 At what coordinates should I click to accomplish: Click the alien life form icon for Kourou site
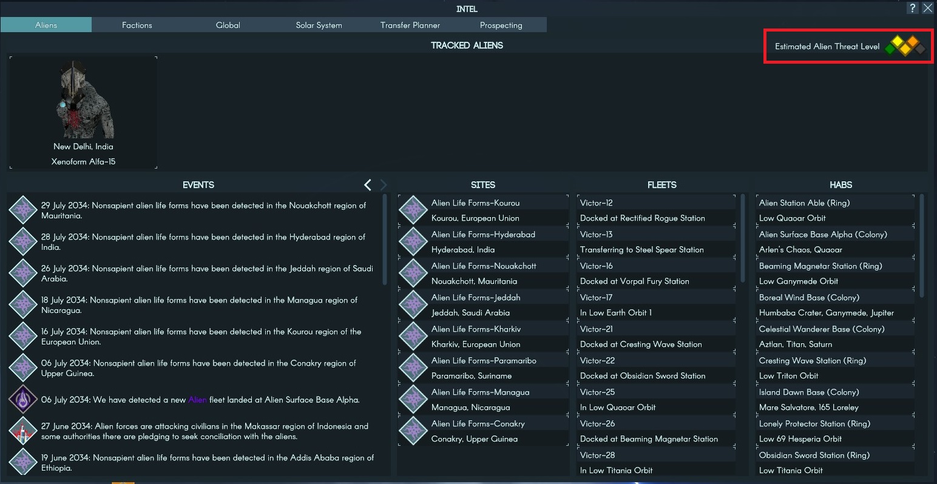tap(413, 210)
